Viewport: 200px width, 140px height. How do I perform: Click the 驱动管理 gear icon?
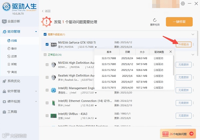(4, 32)
